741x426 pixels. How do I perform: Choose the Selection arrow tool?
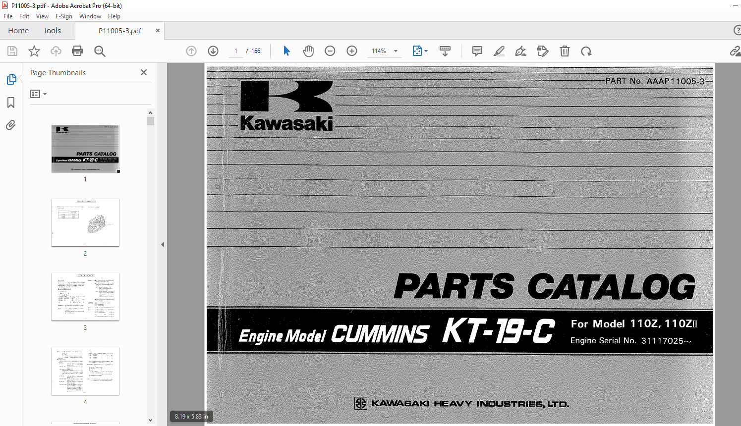[x=286, y=51]
